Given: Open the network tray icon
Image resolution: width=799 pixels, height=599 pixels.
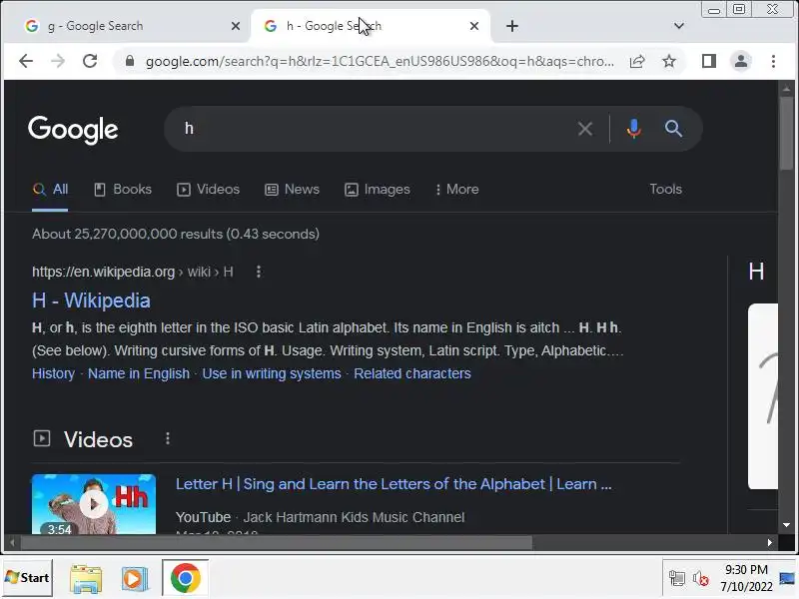Looking at the screenshot, I should click(x=677, y=579).
